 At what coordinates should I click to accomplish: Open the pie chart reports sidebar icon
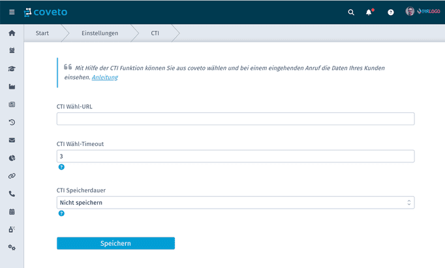12,158
